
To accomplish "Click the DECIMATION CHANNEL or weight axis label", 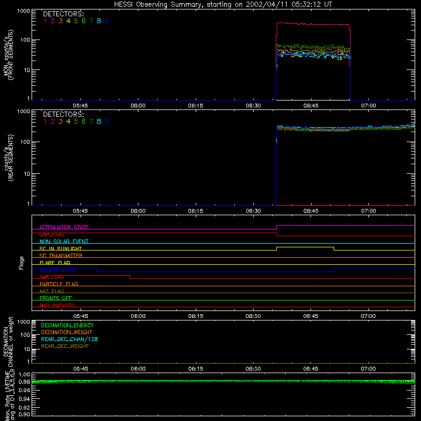I will click(8, 342).
